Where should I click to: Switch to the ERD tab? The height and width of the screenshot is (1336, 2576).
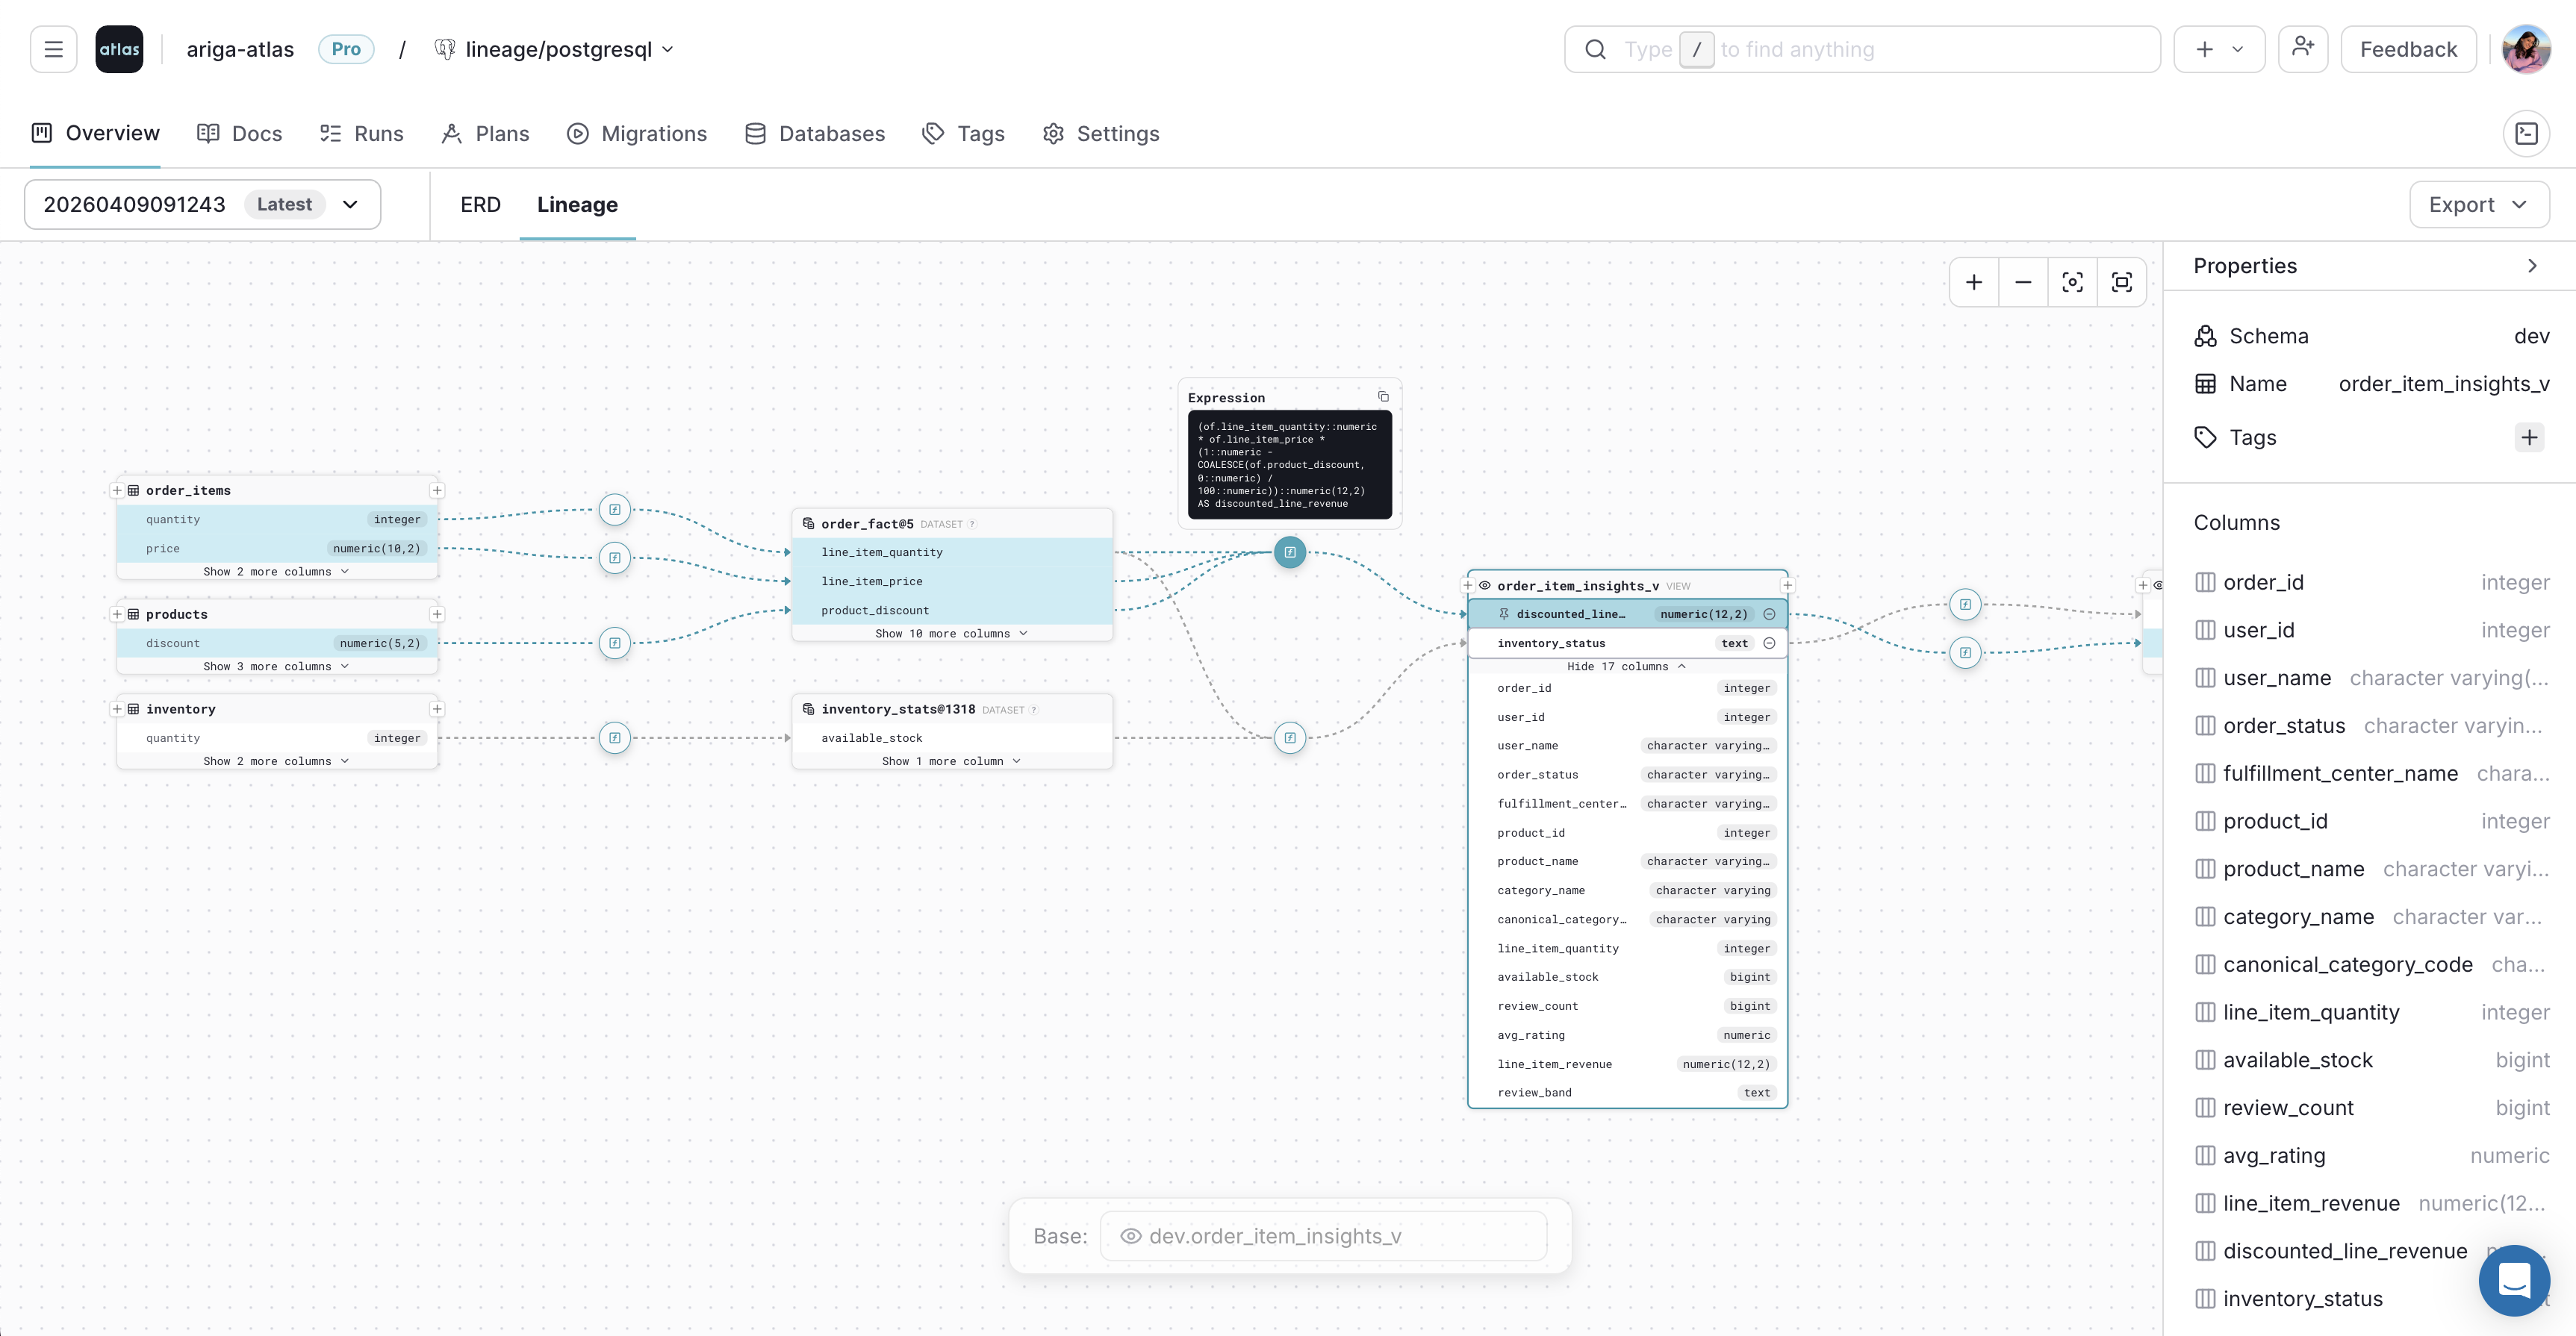point(479,204)
